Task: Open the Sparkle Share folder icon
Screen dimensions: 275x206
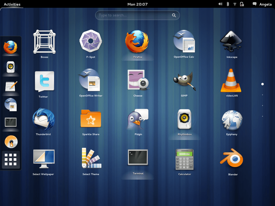Action: point(91,118)
